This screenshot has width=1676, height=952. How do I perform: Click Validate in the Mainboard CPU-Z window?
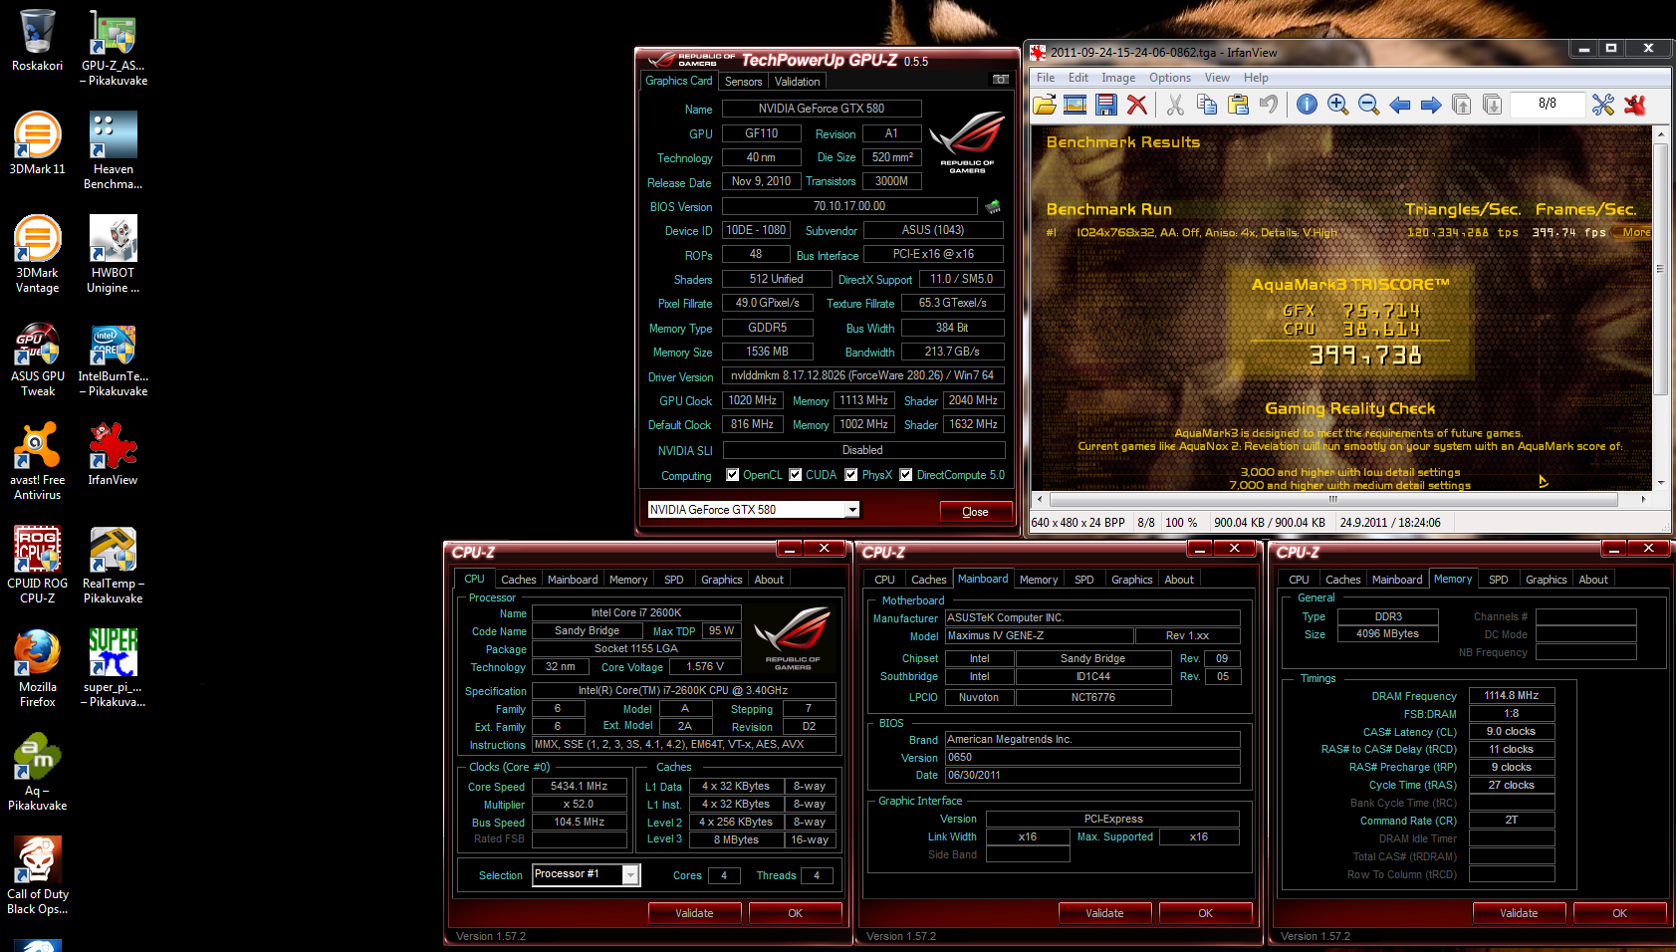click(1105, 913)
